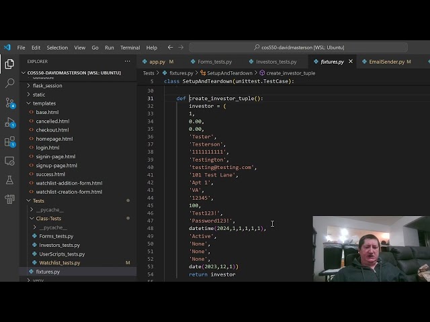Click create_investor_tuple in the breadcrumb
This screenshot has width=430, height=322.
coord(291,73)
